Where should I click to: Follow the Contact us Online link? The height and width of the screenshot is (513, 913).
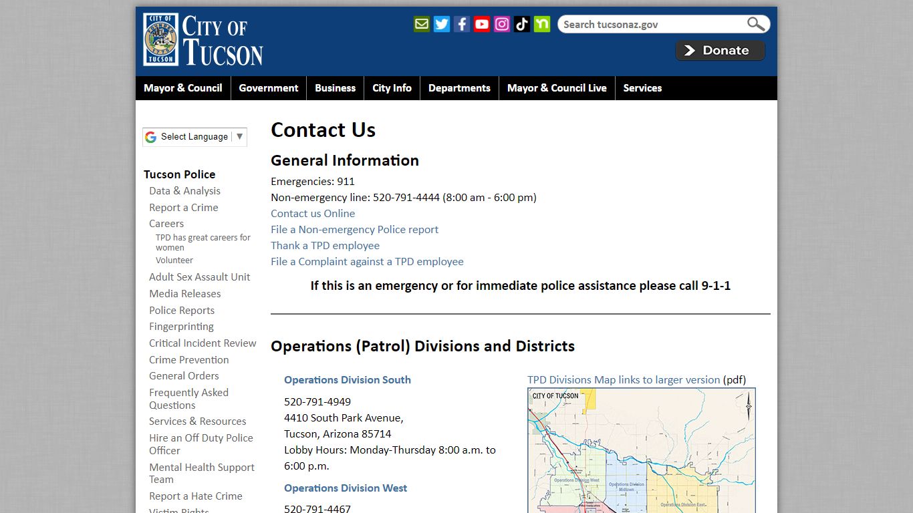pyautogui.click(x=313, y=214)
